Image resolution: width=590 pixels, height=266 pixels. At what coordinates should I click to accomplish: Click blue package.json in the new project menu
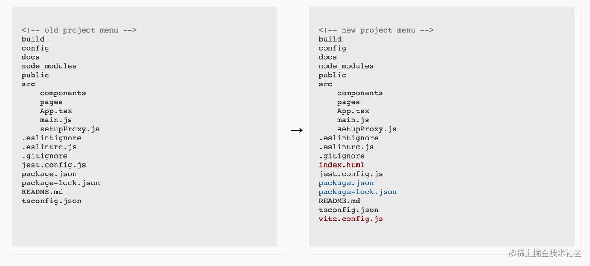point(346,183)
